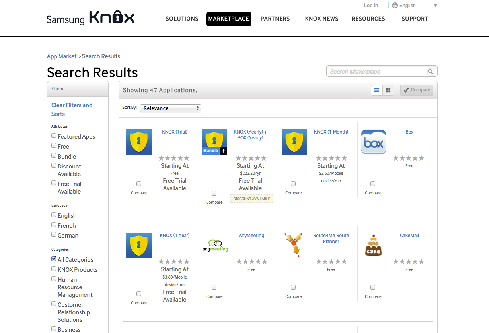Click the star rating for Box

pos(409,158)
